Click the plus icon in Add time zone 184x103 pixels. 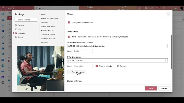click(70, 72)
